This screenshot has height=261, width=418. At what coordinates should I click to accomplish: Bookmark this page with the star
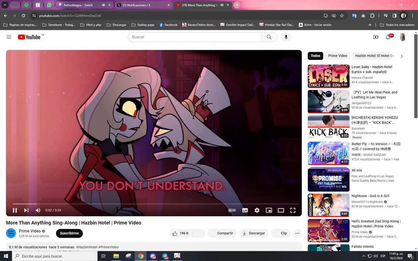tap(342, 16)
